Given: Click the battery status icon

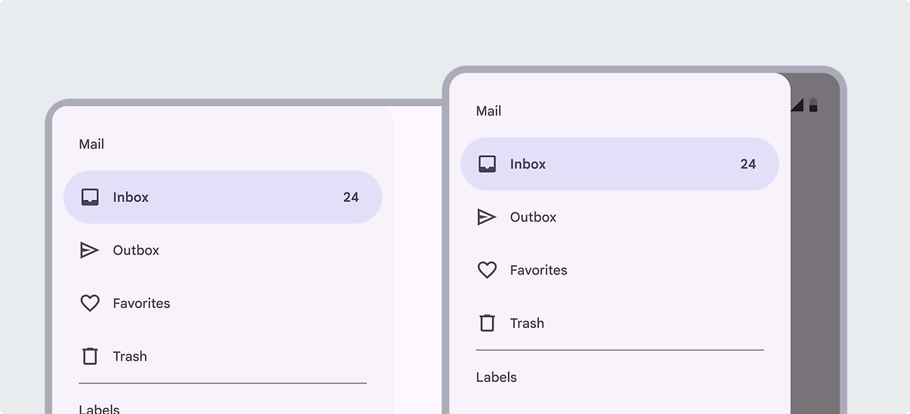Looking at the screenshot, I should click(813, 105).
